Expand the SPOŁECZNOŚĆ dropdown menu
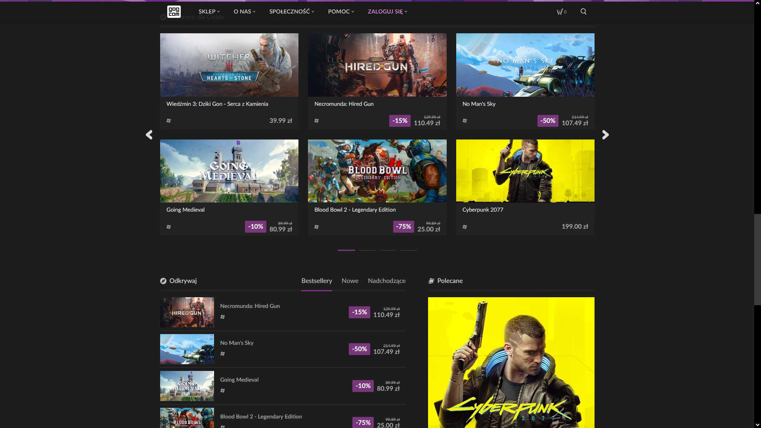Viewport: 761px width, 428px height. point(291,11)
